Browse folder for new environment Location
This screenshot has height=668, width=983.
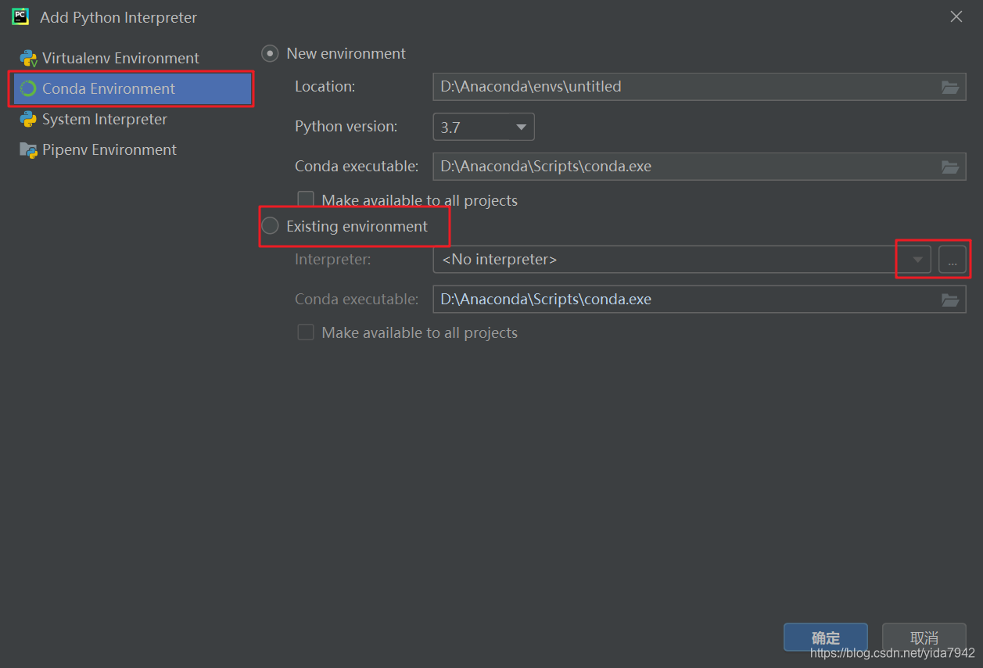click(x=950, y=87)
